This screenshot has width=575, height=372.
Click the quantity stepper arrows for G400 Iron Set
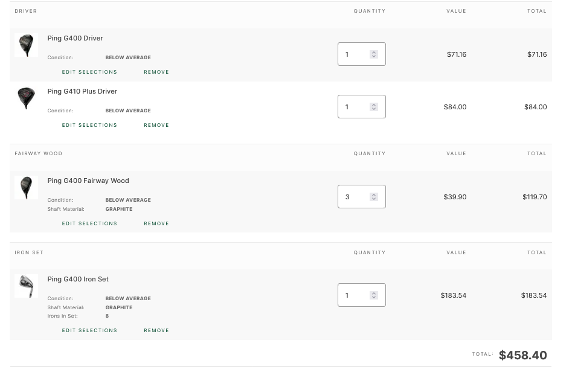point(374,295)
